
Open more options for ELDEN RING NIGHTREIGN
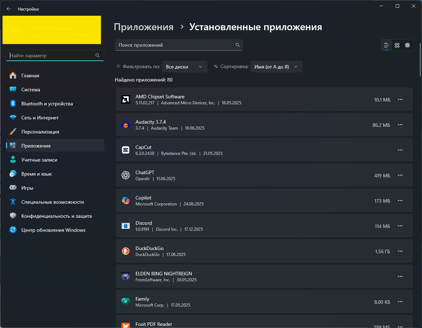[400, 276]
